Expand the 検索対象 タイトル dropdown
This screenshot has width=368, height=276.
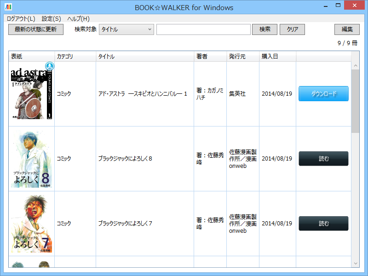coord(126,29)
